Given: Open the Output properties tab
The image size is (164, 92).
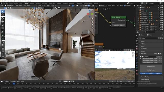Looking at the screenshot, I should point(137,41).
